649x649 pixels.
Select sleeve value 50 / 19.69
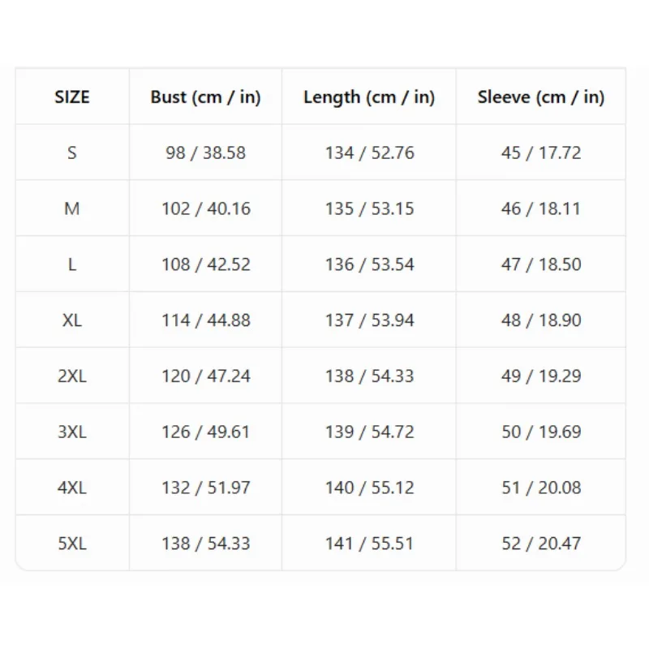541,432
